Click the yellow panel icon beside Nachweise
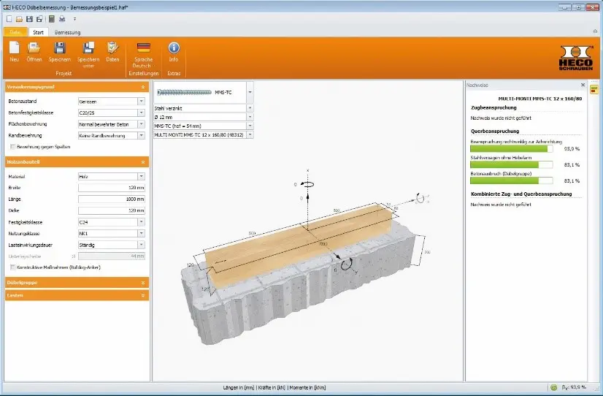The width and height of the screenshot is (603, 396). (x=594, y=90)
